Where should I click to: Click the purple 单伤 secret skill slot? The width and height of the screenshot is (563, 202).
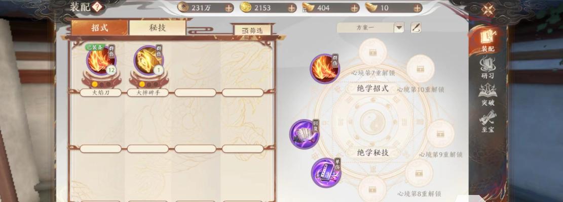click(x=326, y=173)
